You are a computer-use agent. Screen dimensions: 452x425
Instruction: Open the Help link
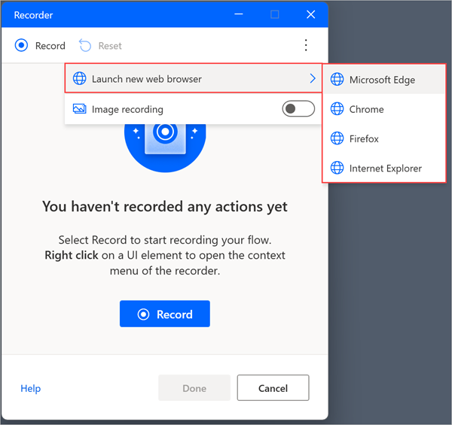coord(31,388)
